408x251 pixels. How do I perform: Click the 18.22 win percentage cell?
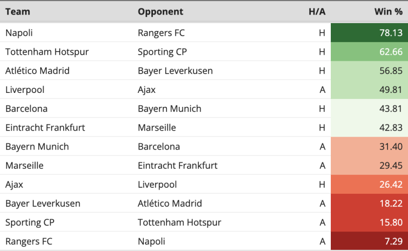click(369, 203)
